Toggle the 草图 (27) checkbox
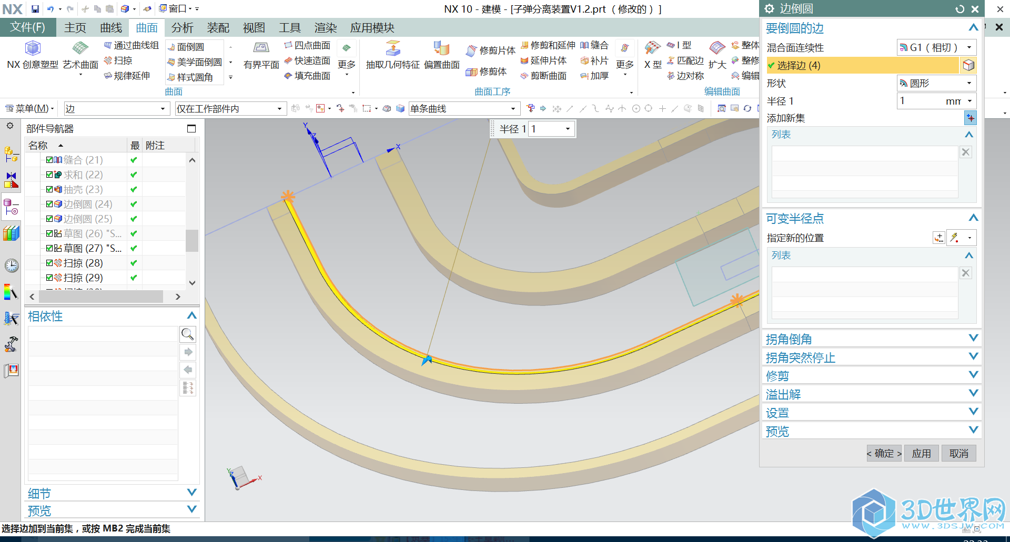The height and width of the screenshot is (542, 1010). pyautogui.click(x=49, y=248)
